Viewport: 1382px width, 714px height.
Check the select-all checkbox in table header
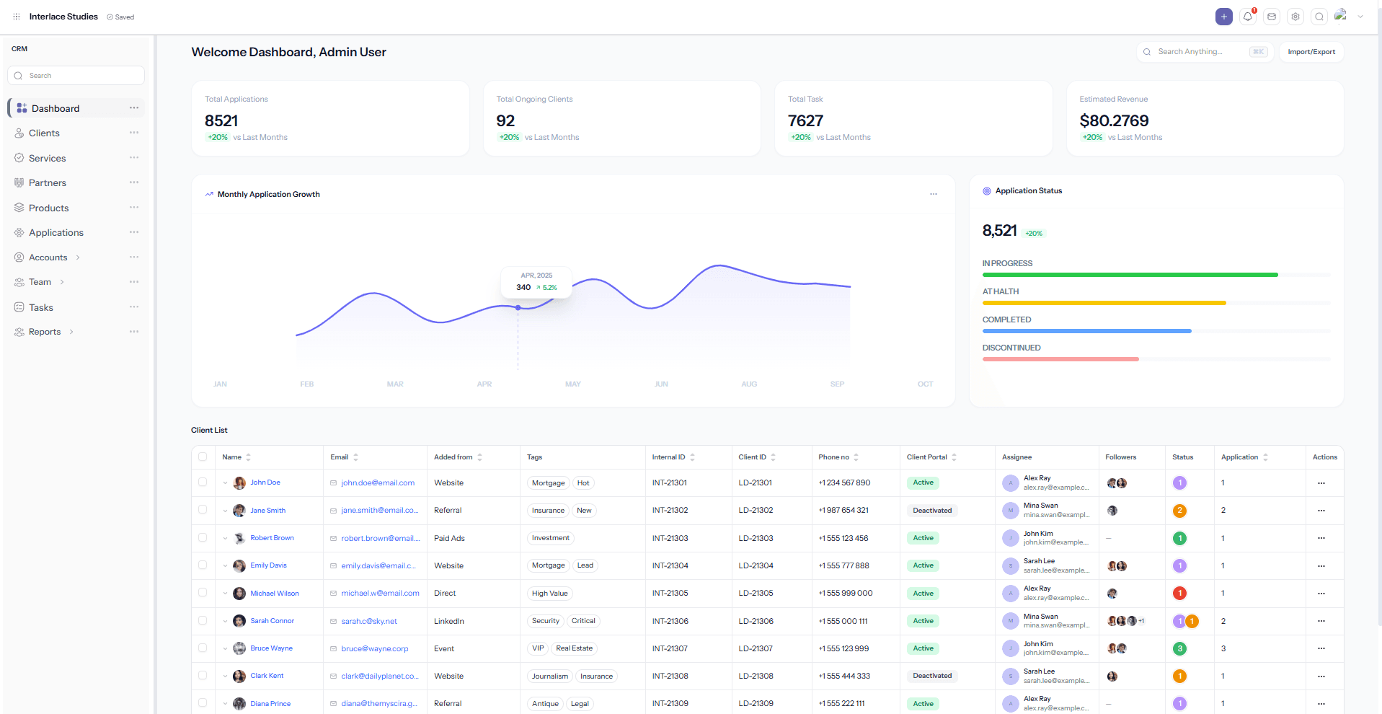click(x=203, y=457)
